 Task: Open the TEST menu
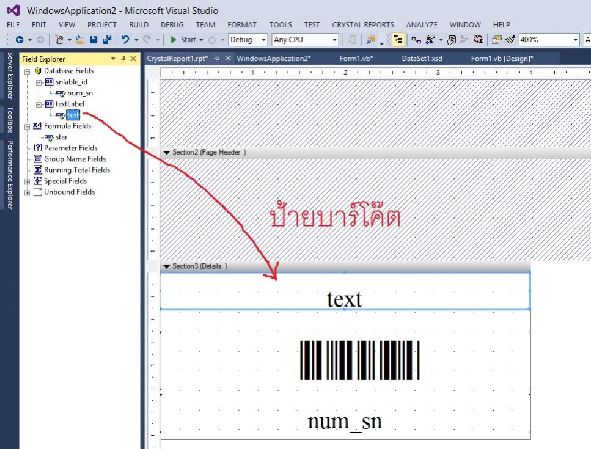312,25
